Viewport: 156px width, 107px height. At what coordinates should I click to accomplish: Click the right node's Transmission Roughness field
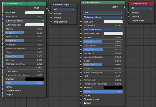click(x=103, y=84)
